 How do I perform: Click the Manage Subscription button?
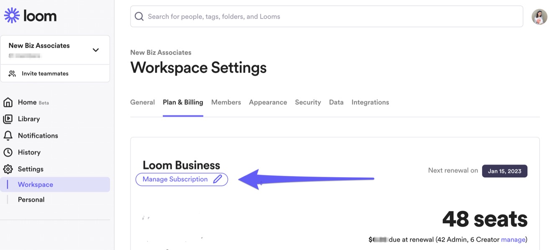click(x=175, y=179)
